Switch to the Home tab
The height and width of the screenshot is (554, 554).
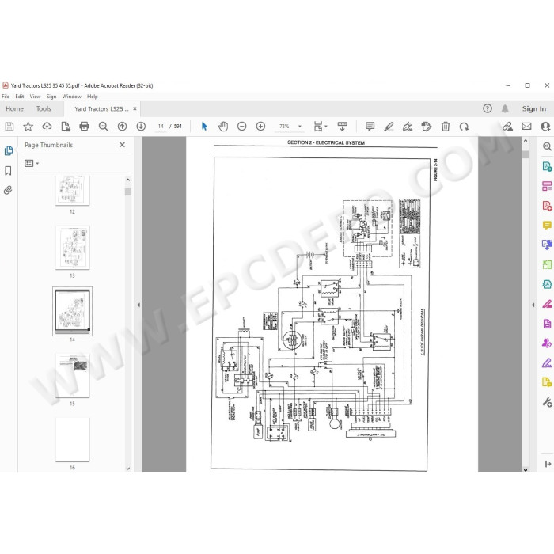[x=14, y=109]
